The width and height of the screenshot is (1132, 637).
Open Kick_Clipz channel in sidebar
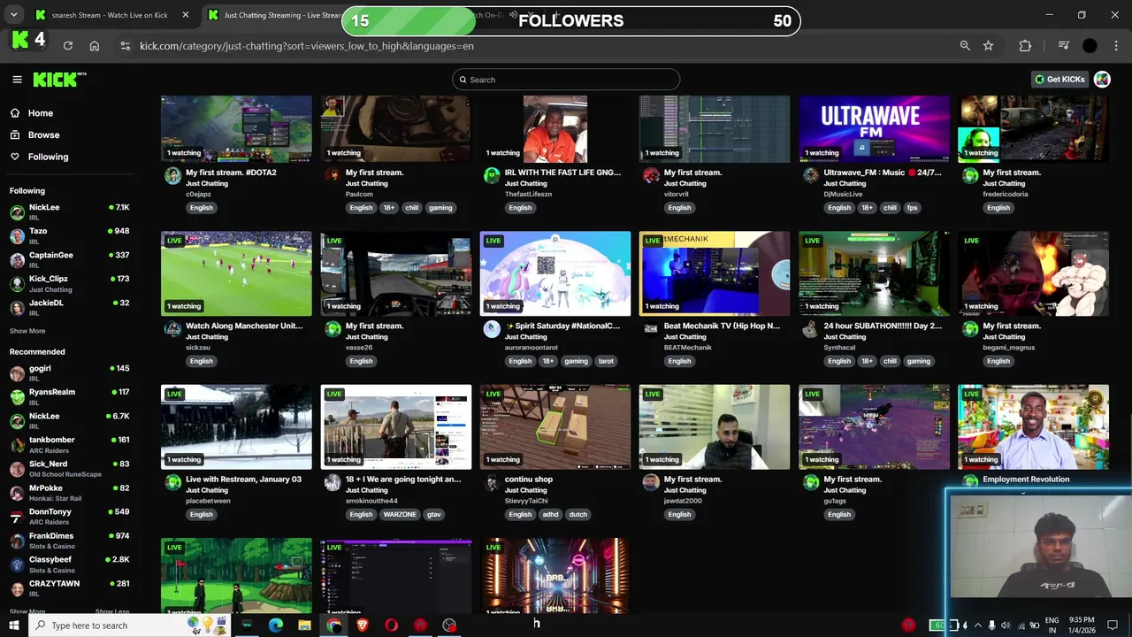(69, 283)
